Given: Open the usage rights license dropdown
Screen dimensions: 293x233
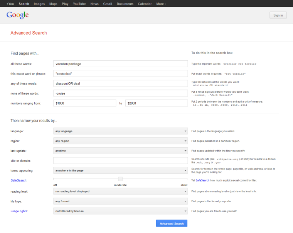Looking at the screenshot, I should (121, 211).
